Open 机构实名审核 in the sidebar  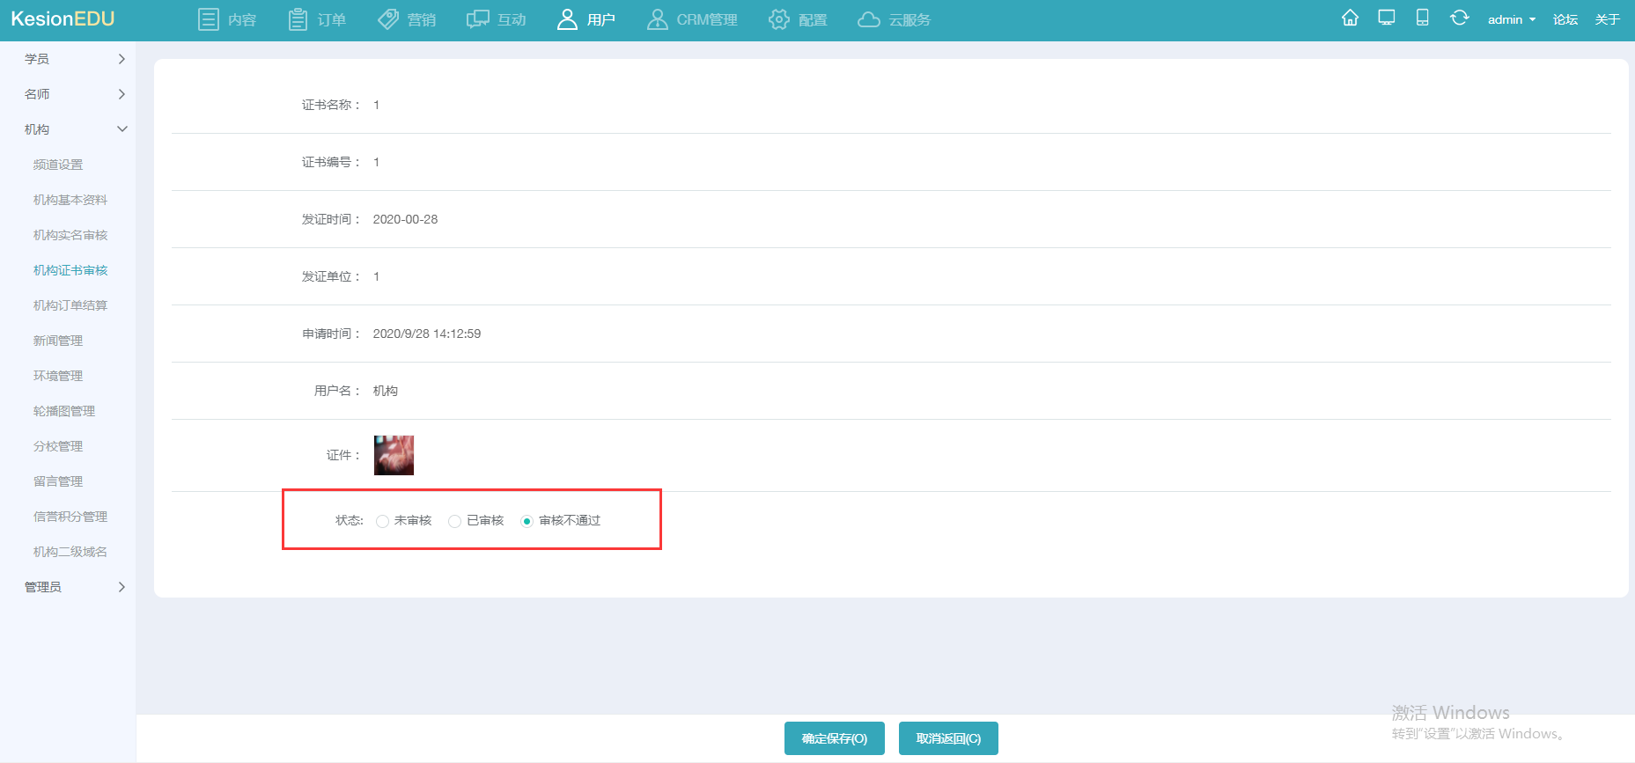tap(70, 235)
